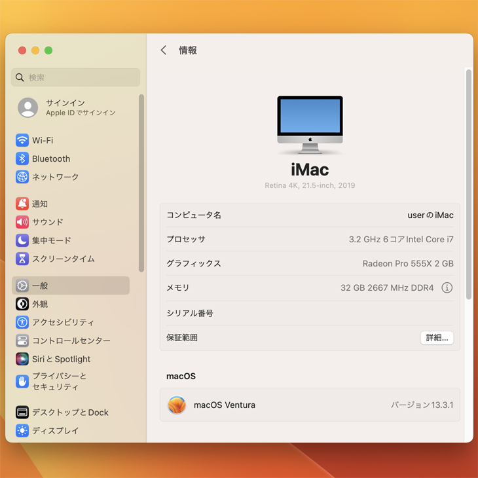
Task: Zoom window with green button
Action: [48, 50]
